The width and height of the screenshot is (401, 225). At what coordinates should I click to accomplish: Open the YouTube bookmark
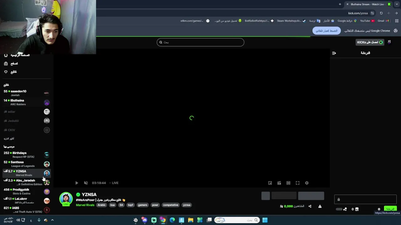(x=367, y=21)
